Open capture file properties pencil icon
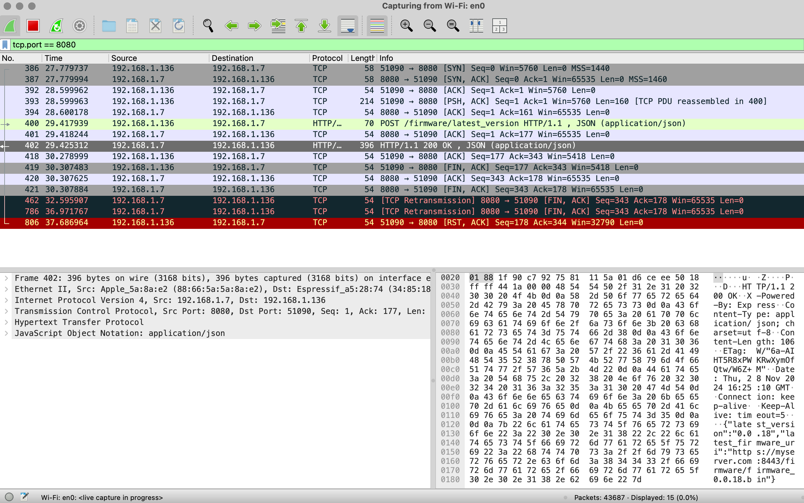 24,497
